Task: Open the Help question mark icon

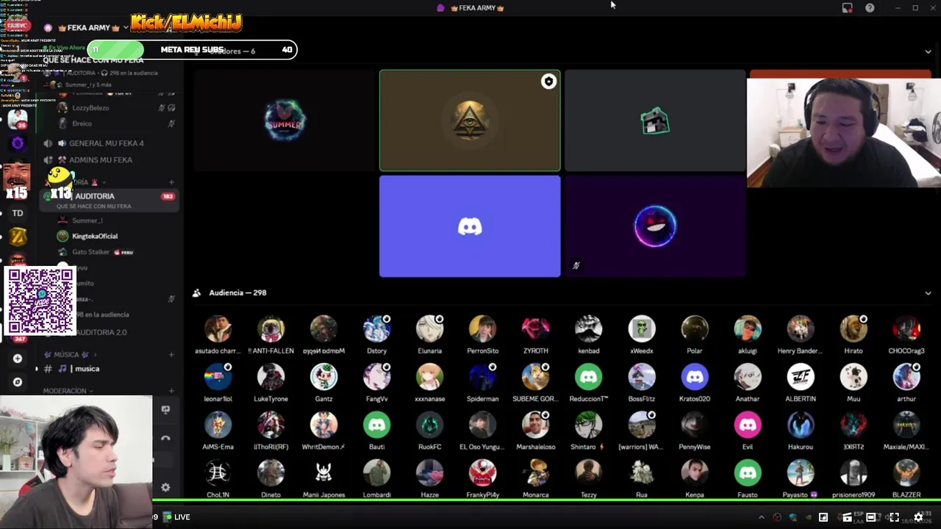Action: (x=870, y=8)
